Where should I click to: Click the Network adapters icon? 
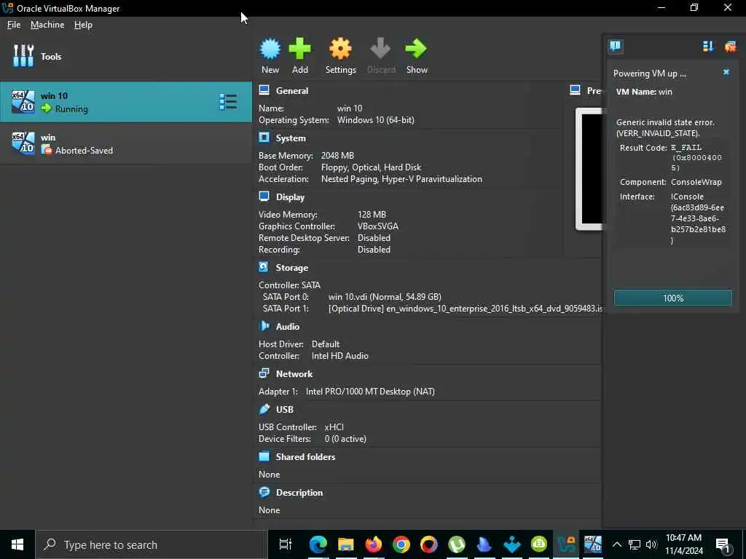pyautogui.click(x=264, y=373)
